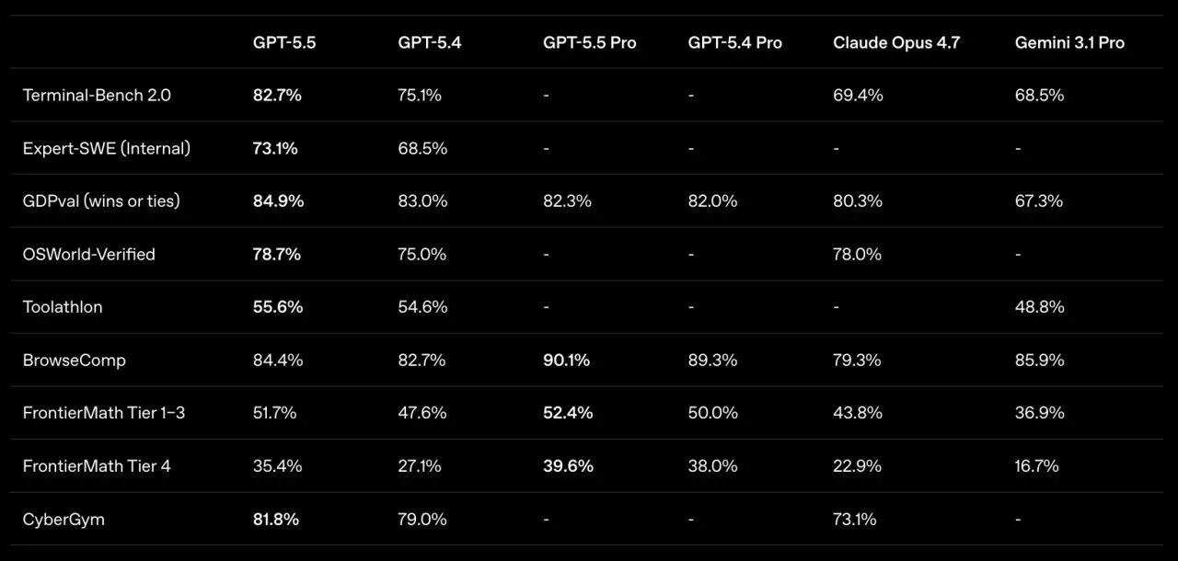Click the OSWorld-Verified row label

pyautogui.click(x=88, y=254)
